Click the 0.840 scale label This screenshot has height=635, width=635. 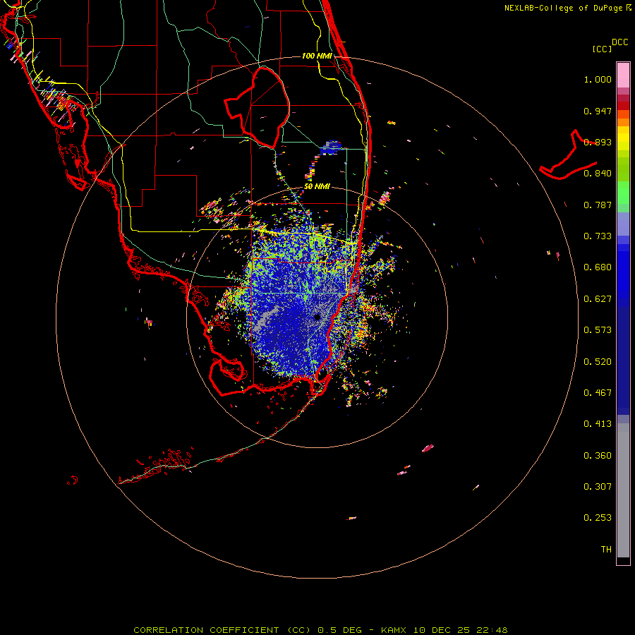pos(598,174)
